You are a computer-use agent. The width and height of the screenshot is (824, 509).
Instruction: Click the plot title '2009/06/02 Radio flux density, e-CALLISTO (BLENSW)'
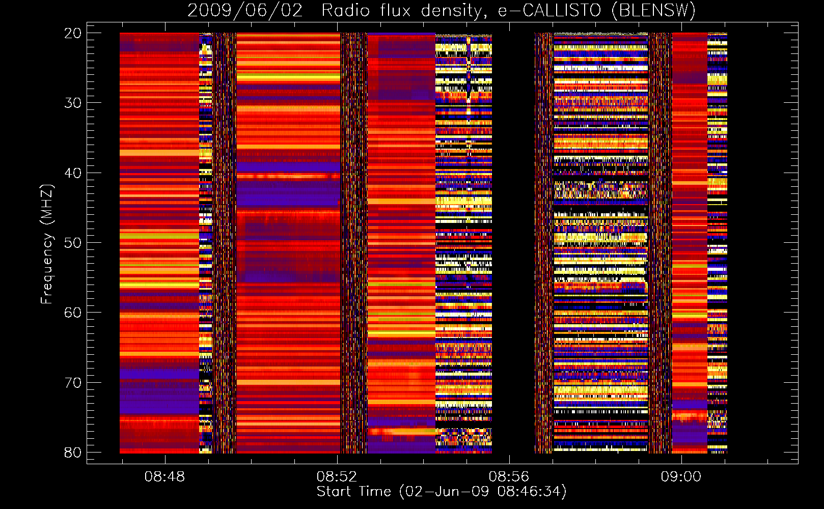[442, 10]
